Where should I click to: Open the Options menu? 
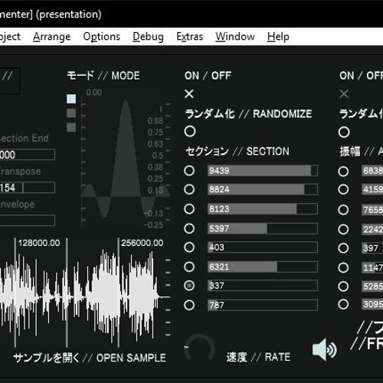(102, 37)
